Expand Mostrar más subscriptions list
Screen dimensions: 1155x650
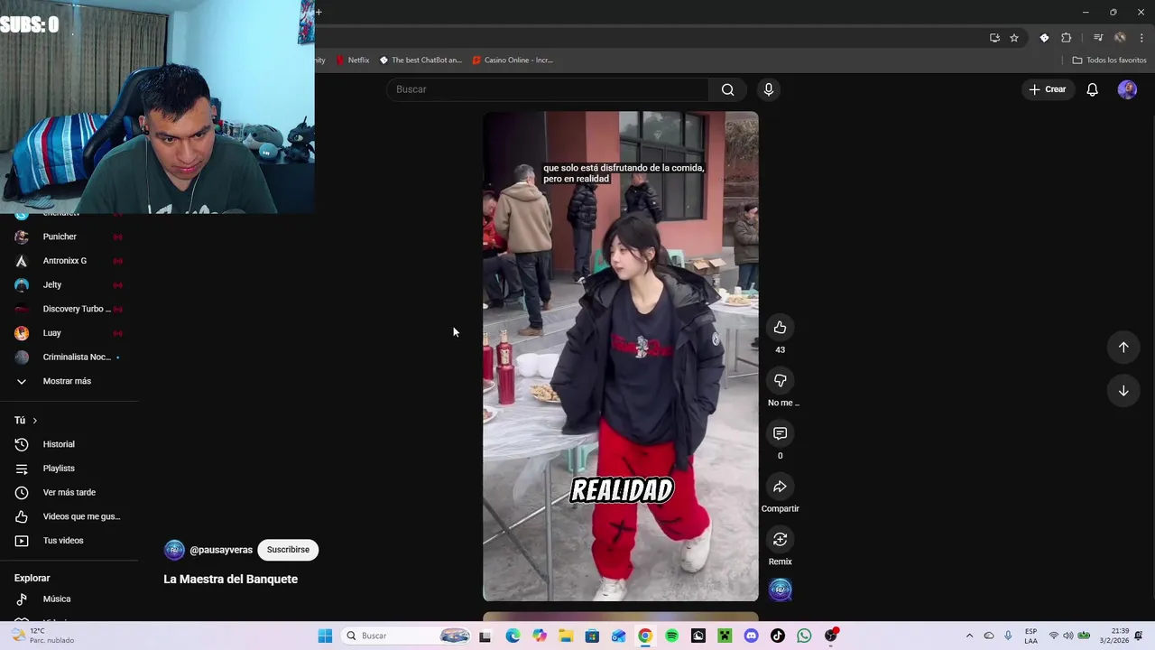click(x=69, y=381)
